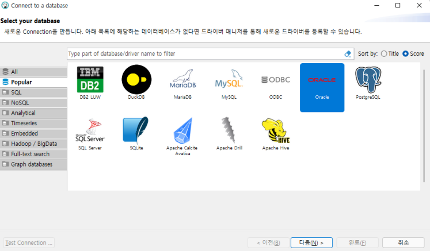
Task: Open the Analytical category
Action: coord(33,113)
